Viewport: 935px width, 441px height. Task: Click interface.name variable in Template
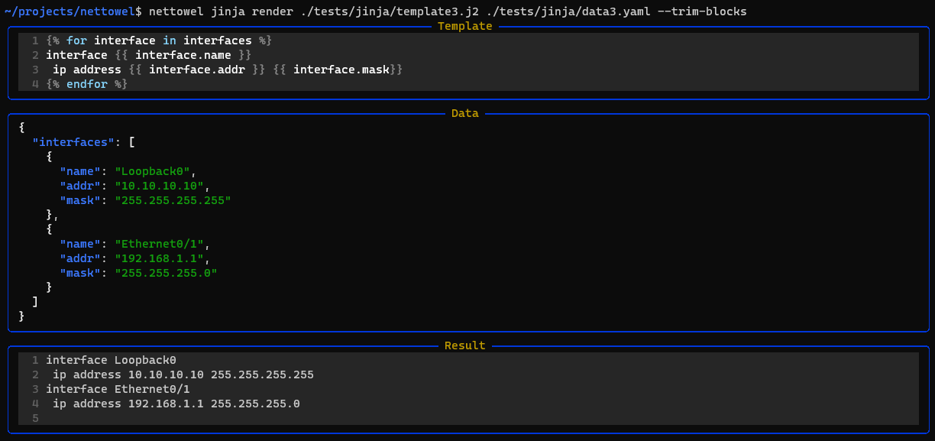click(183, 55)
